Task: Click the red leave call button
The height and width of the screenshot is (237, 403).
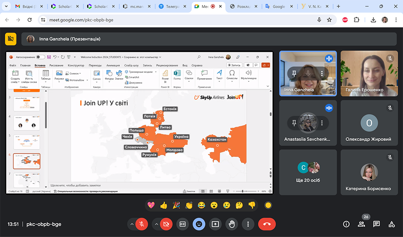Action: [267, 224]
